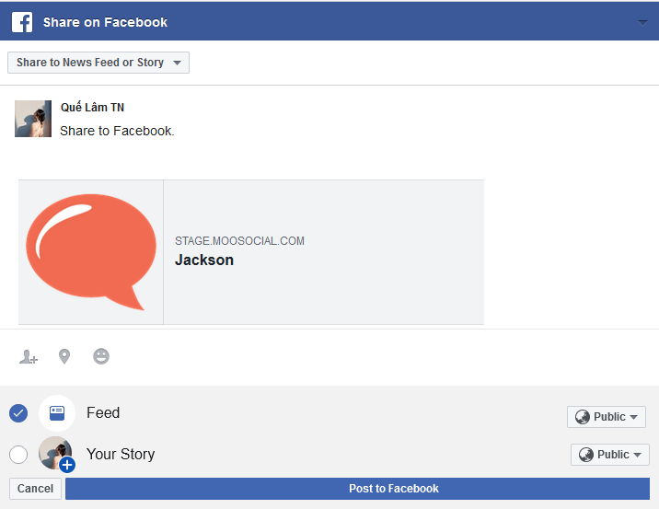Viewport: 659px width, 509px height.
Task: Uncheck the Feed checkbox
Action: 18,413
